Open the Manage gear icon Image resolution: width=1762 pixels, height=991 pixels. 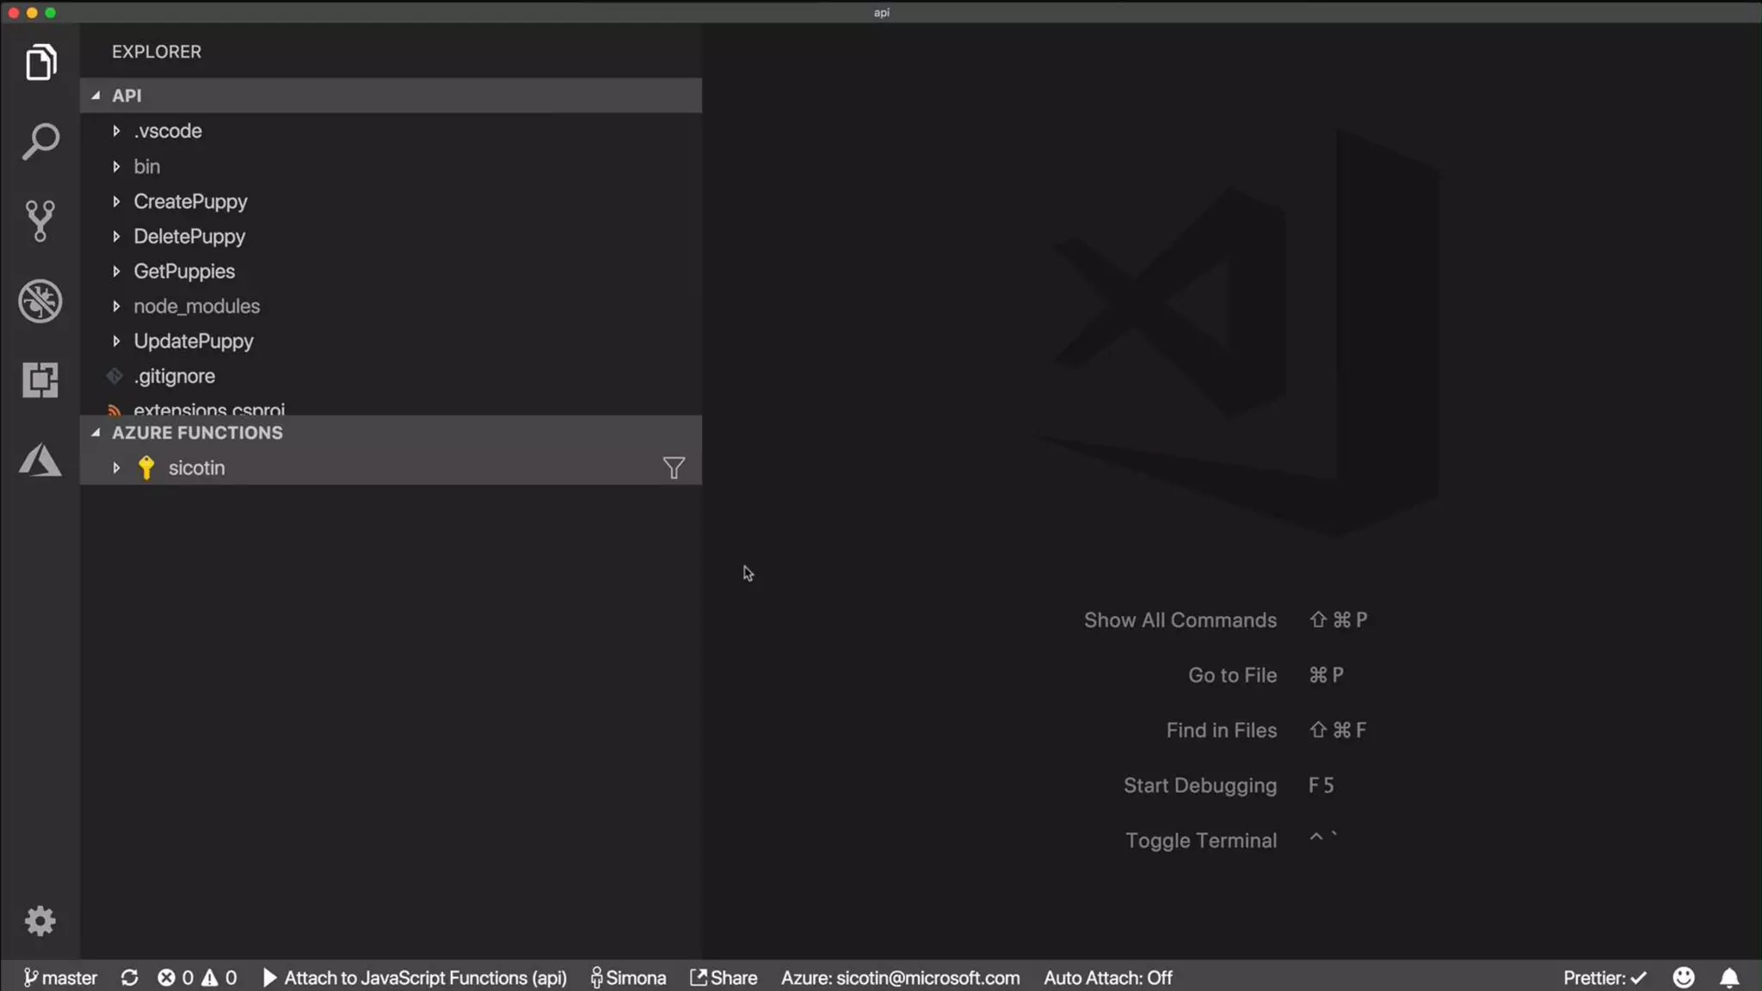(x=40, y=921)
